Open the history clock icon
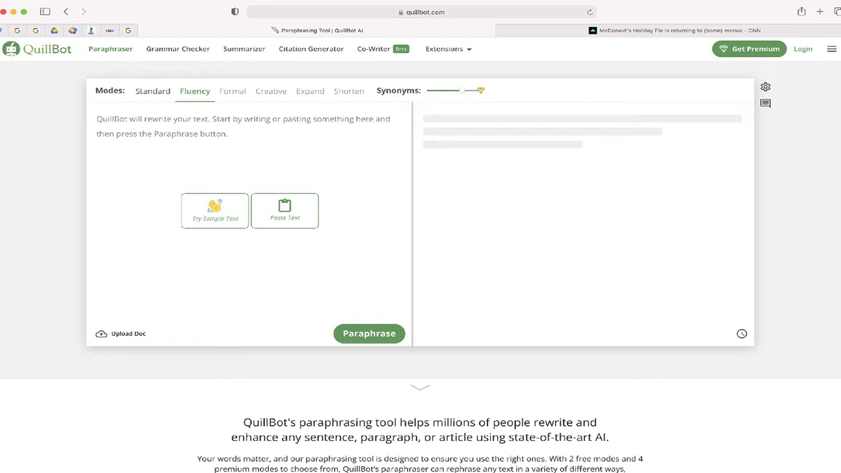Viewport: 841px width, 473px height. (x=742, y=334)
